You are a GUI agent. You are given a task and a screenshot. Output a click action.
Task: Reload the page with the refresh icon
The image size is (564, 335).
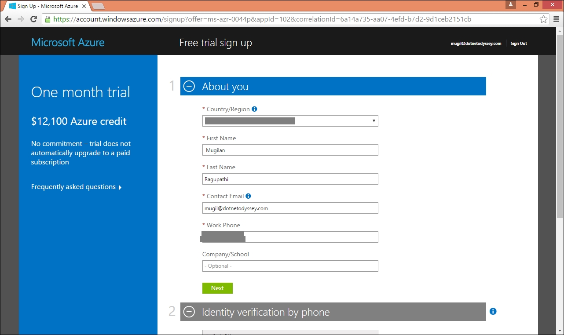[33, 19]
